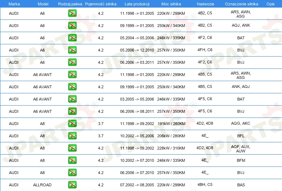This screenshot has width=282, height=191.
Task: Click the 4BH, C5 body type cell
Action: click(x=204, y=185)
